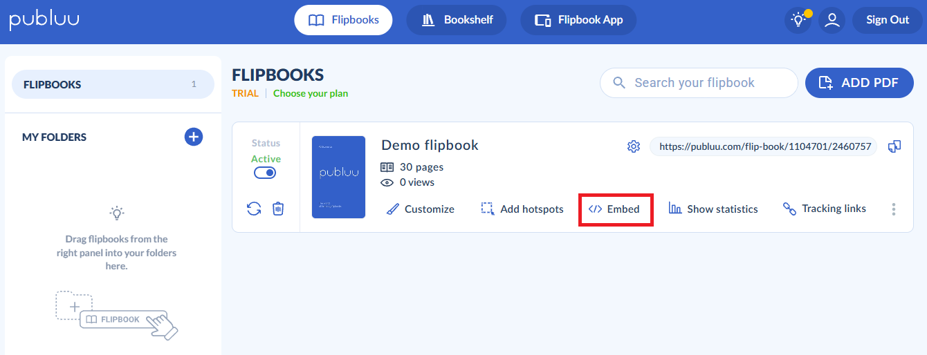Click Show statistics
This screenshot has height=355, width=927.
pos(713,209)
